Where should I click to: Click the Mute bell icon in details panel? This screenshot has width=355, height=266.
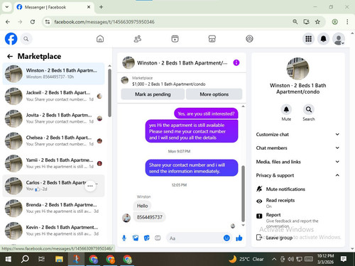pyautogui.click(x=286, y=109)
